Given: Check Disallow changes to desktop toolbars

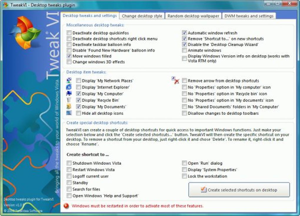Looking at the screenshot, I should click(x=184, y=113).
